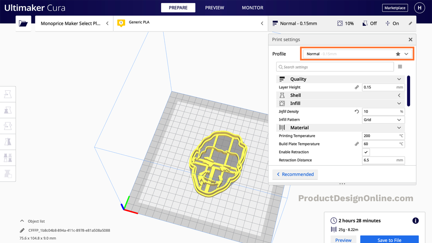The height and width of the screenshot is (243, 432).
Task: Open the settings visibility hamburger menu
Action: coord(400,67)
